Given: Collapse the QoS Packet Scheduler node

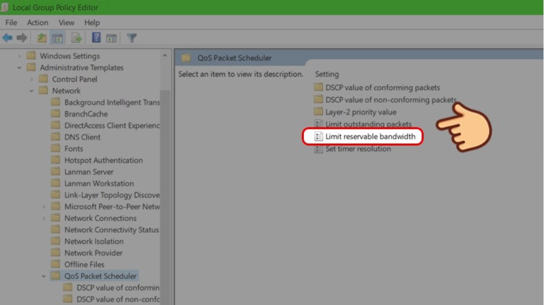Looking at the screenshot, I should (44, 276).
